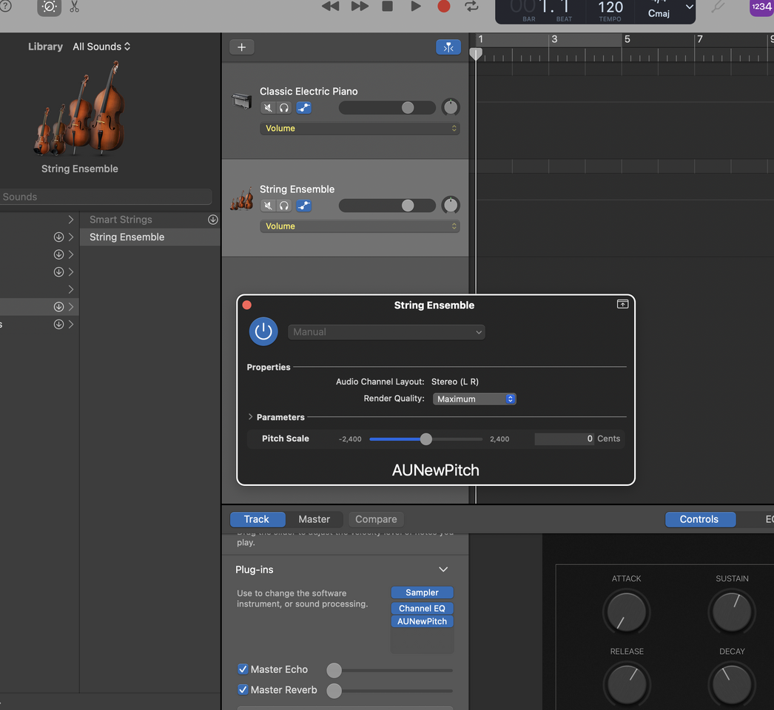The width and height of the screenshot is (774, 710).
Task: Uncheck the Master Echo checkbox
Action: tap(243, 669)
